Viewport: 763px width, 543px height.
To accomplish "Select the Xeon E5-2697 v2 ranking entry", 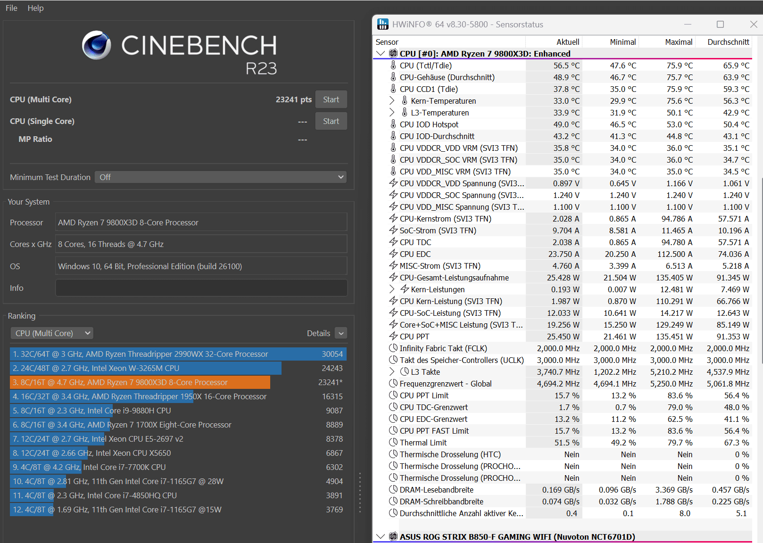I will (x=178, y=439).
